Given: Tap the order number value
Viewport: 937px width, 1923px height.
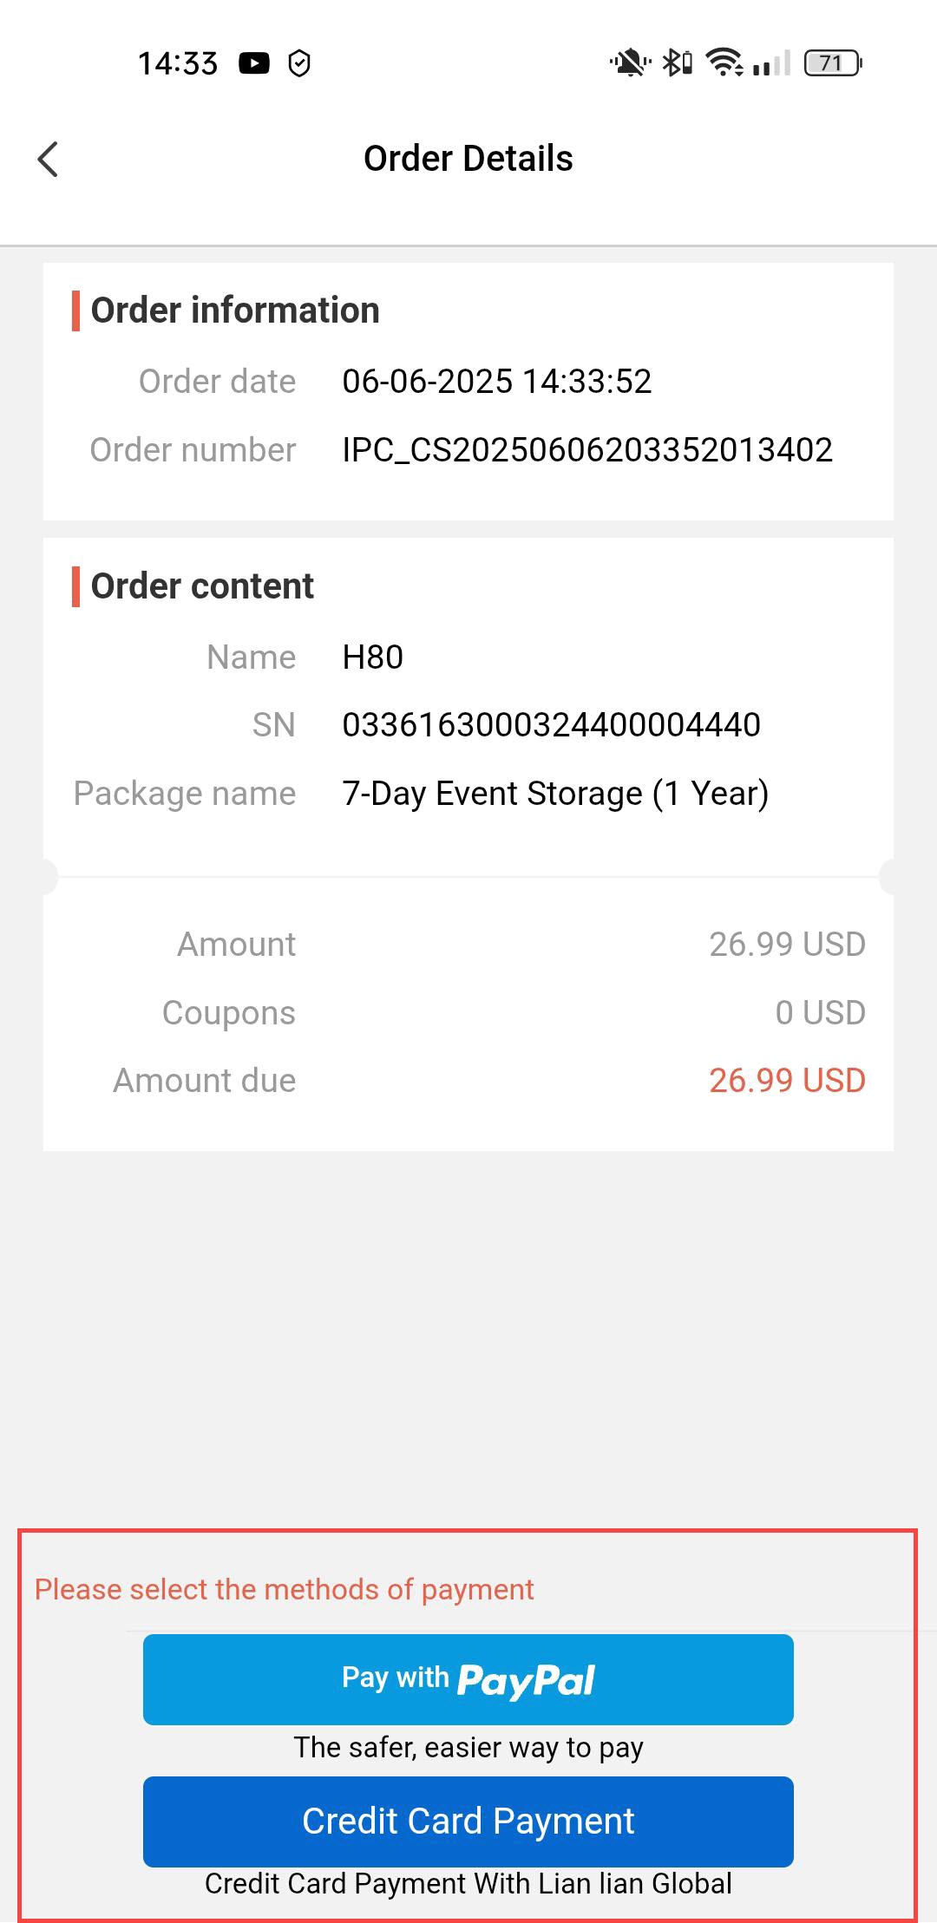Looking at the screenshot, I should click(587, 450).
